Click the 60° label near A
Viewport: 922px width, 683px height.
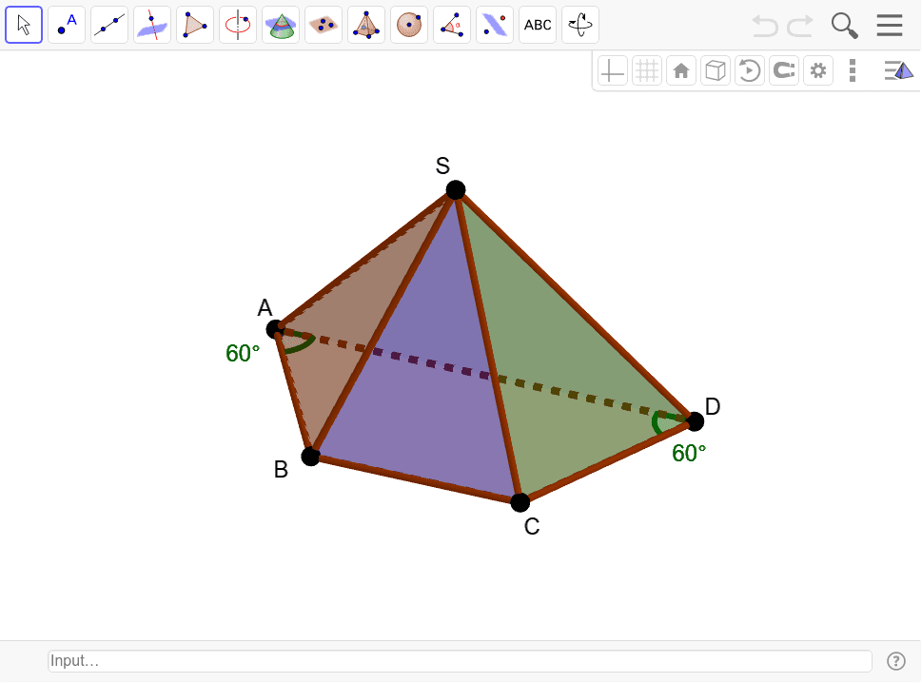243,353
